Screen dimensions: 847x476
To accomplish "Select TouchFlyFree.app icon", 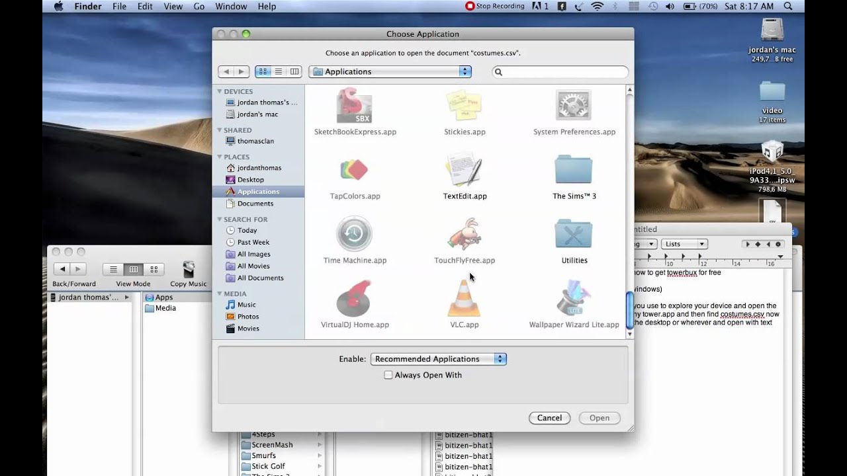I will click(x=465, y=234).
